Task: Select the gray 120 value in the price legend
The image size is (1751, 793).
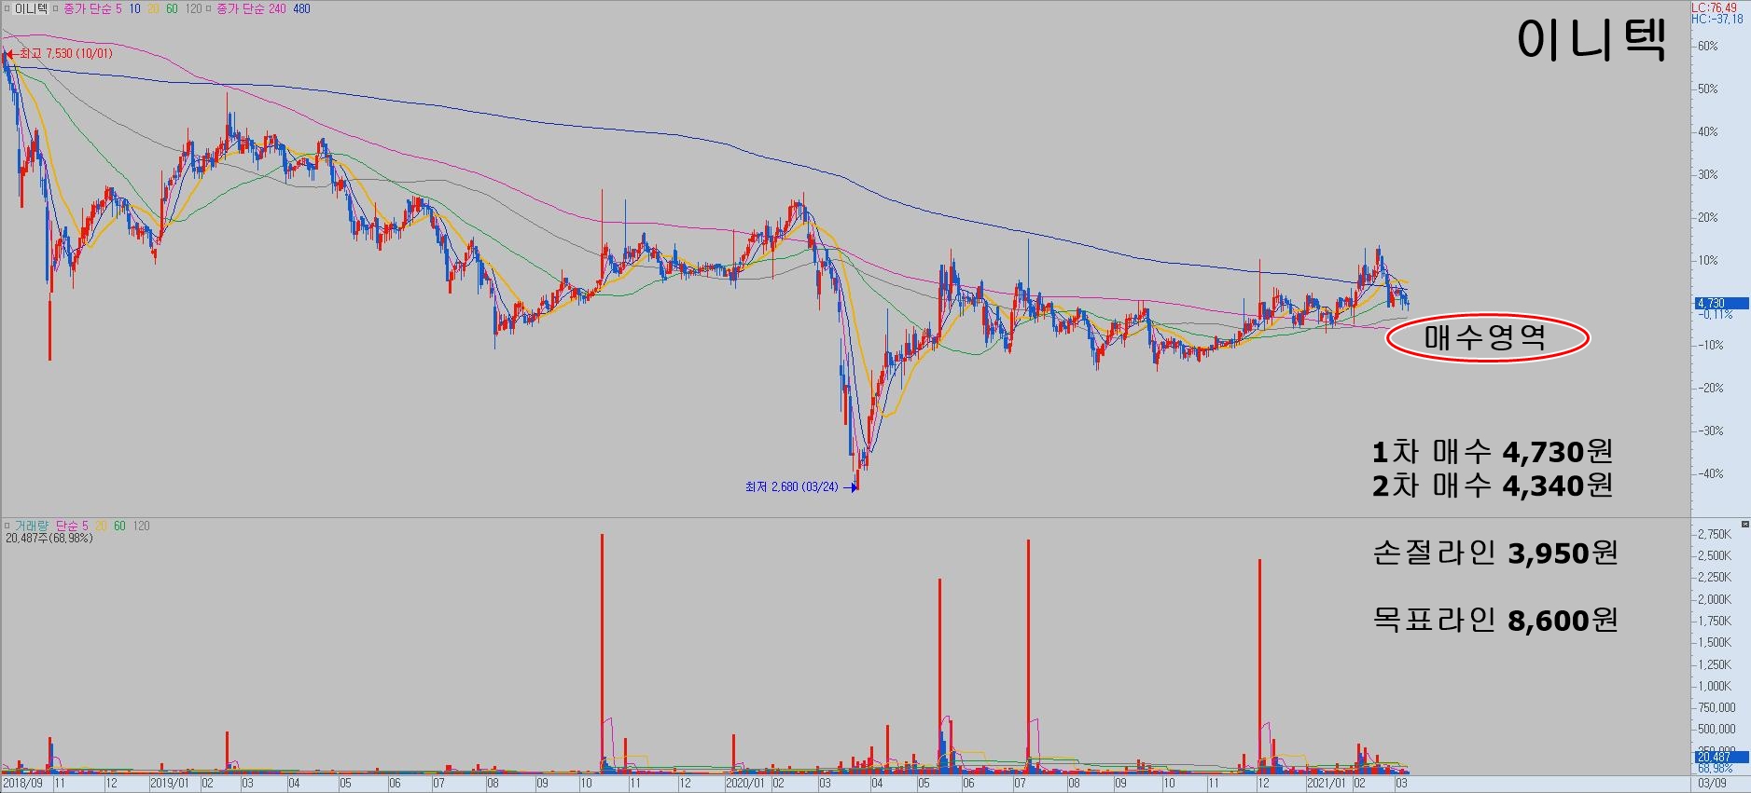Action: pyautogui.click(x=193, y=8)
